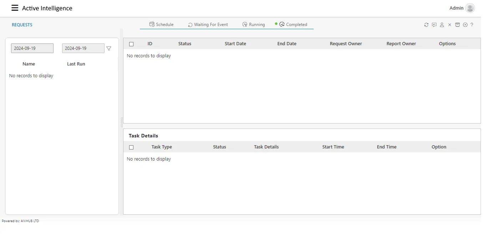This screenshot has width=487, height=246.
Task: Click the archive box icon
Action: pyautogui.click(x=457, y=25)
